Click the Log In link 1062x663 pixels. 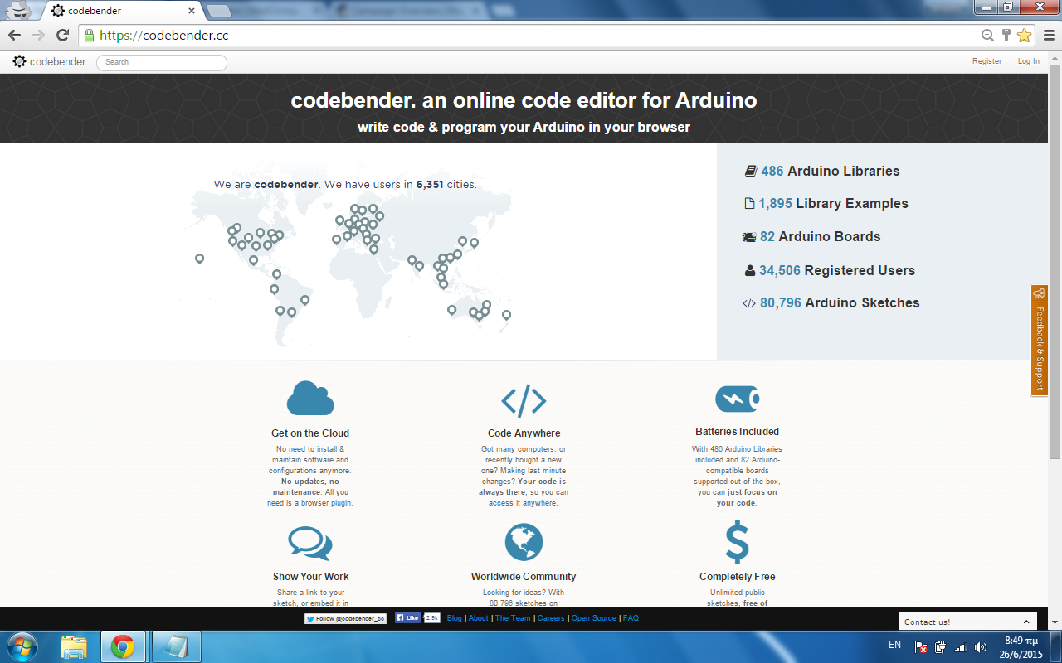(1029, 61)
